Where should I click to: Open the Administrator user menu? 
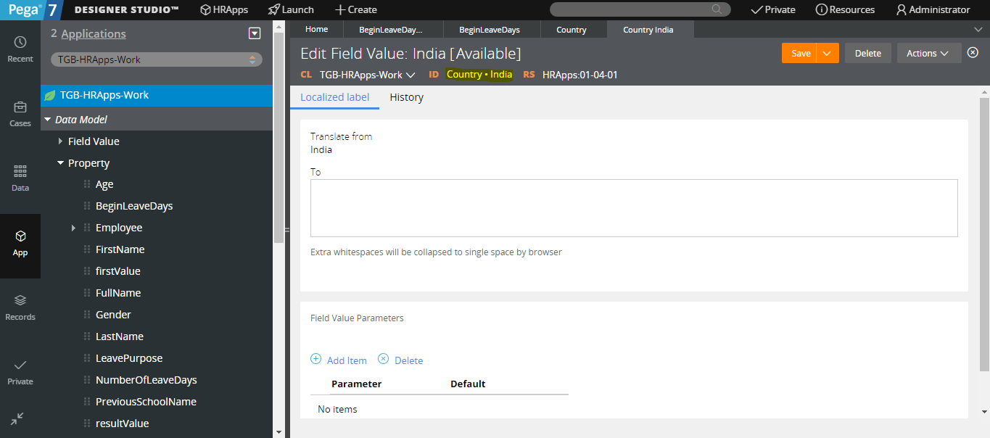tap(933, 9)
